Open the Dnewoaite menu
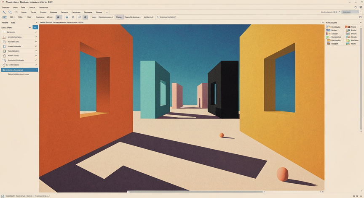This screenshot has width=364, height=198. 43,8
